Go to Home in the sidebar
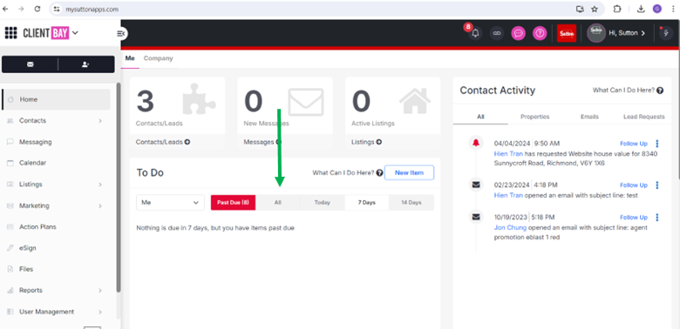 pos(57,99)
